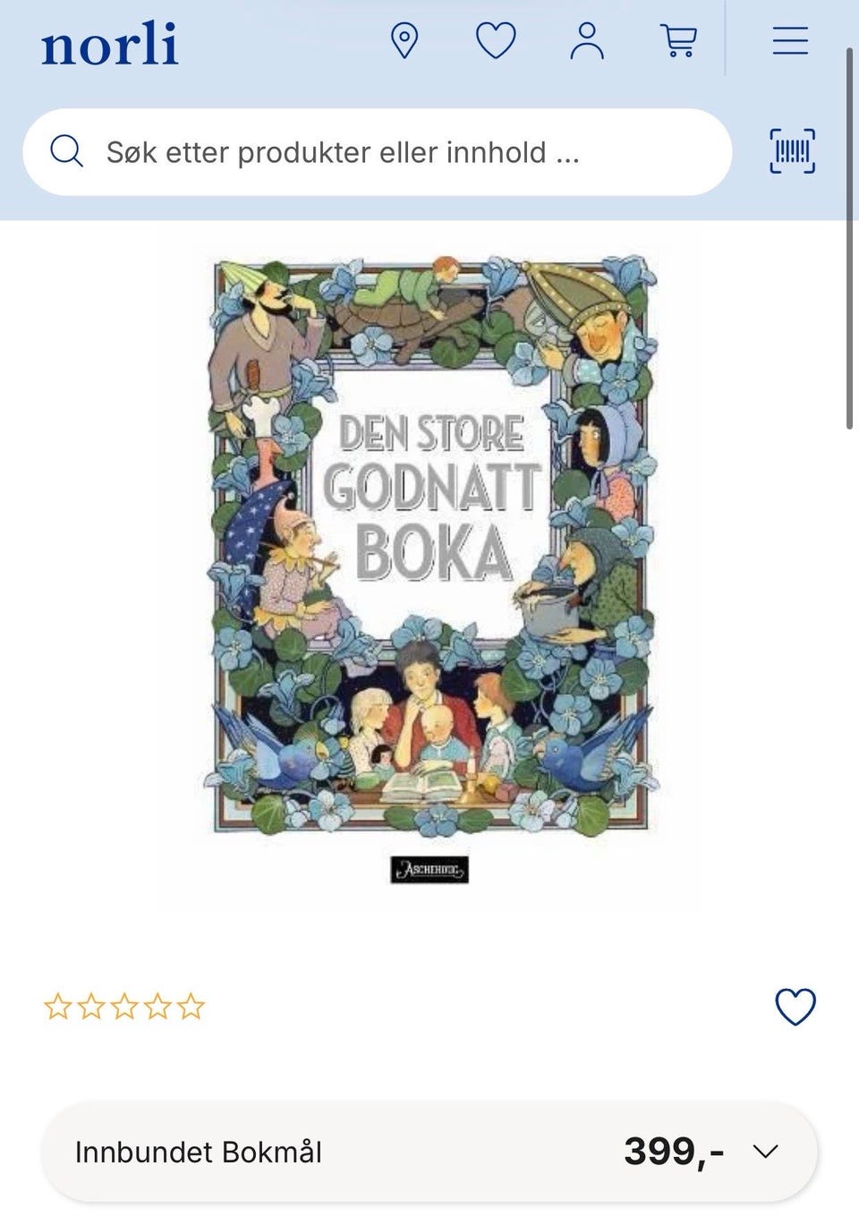The image size is (859, 1217).
Task: Go to the norli home logo
Action: point(109,45)
